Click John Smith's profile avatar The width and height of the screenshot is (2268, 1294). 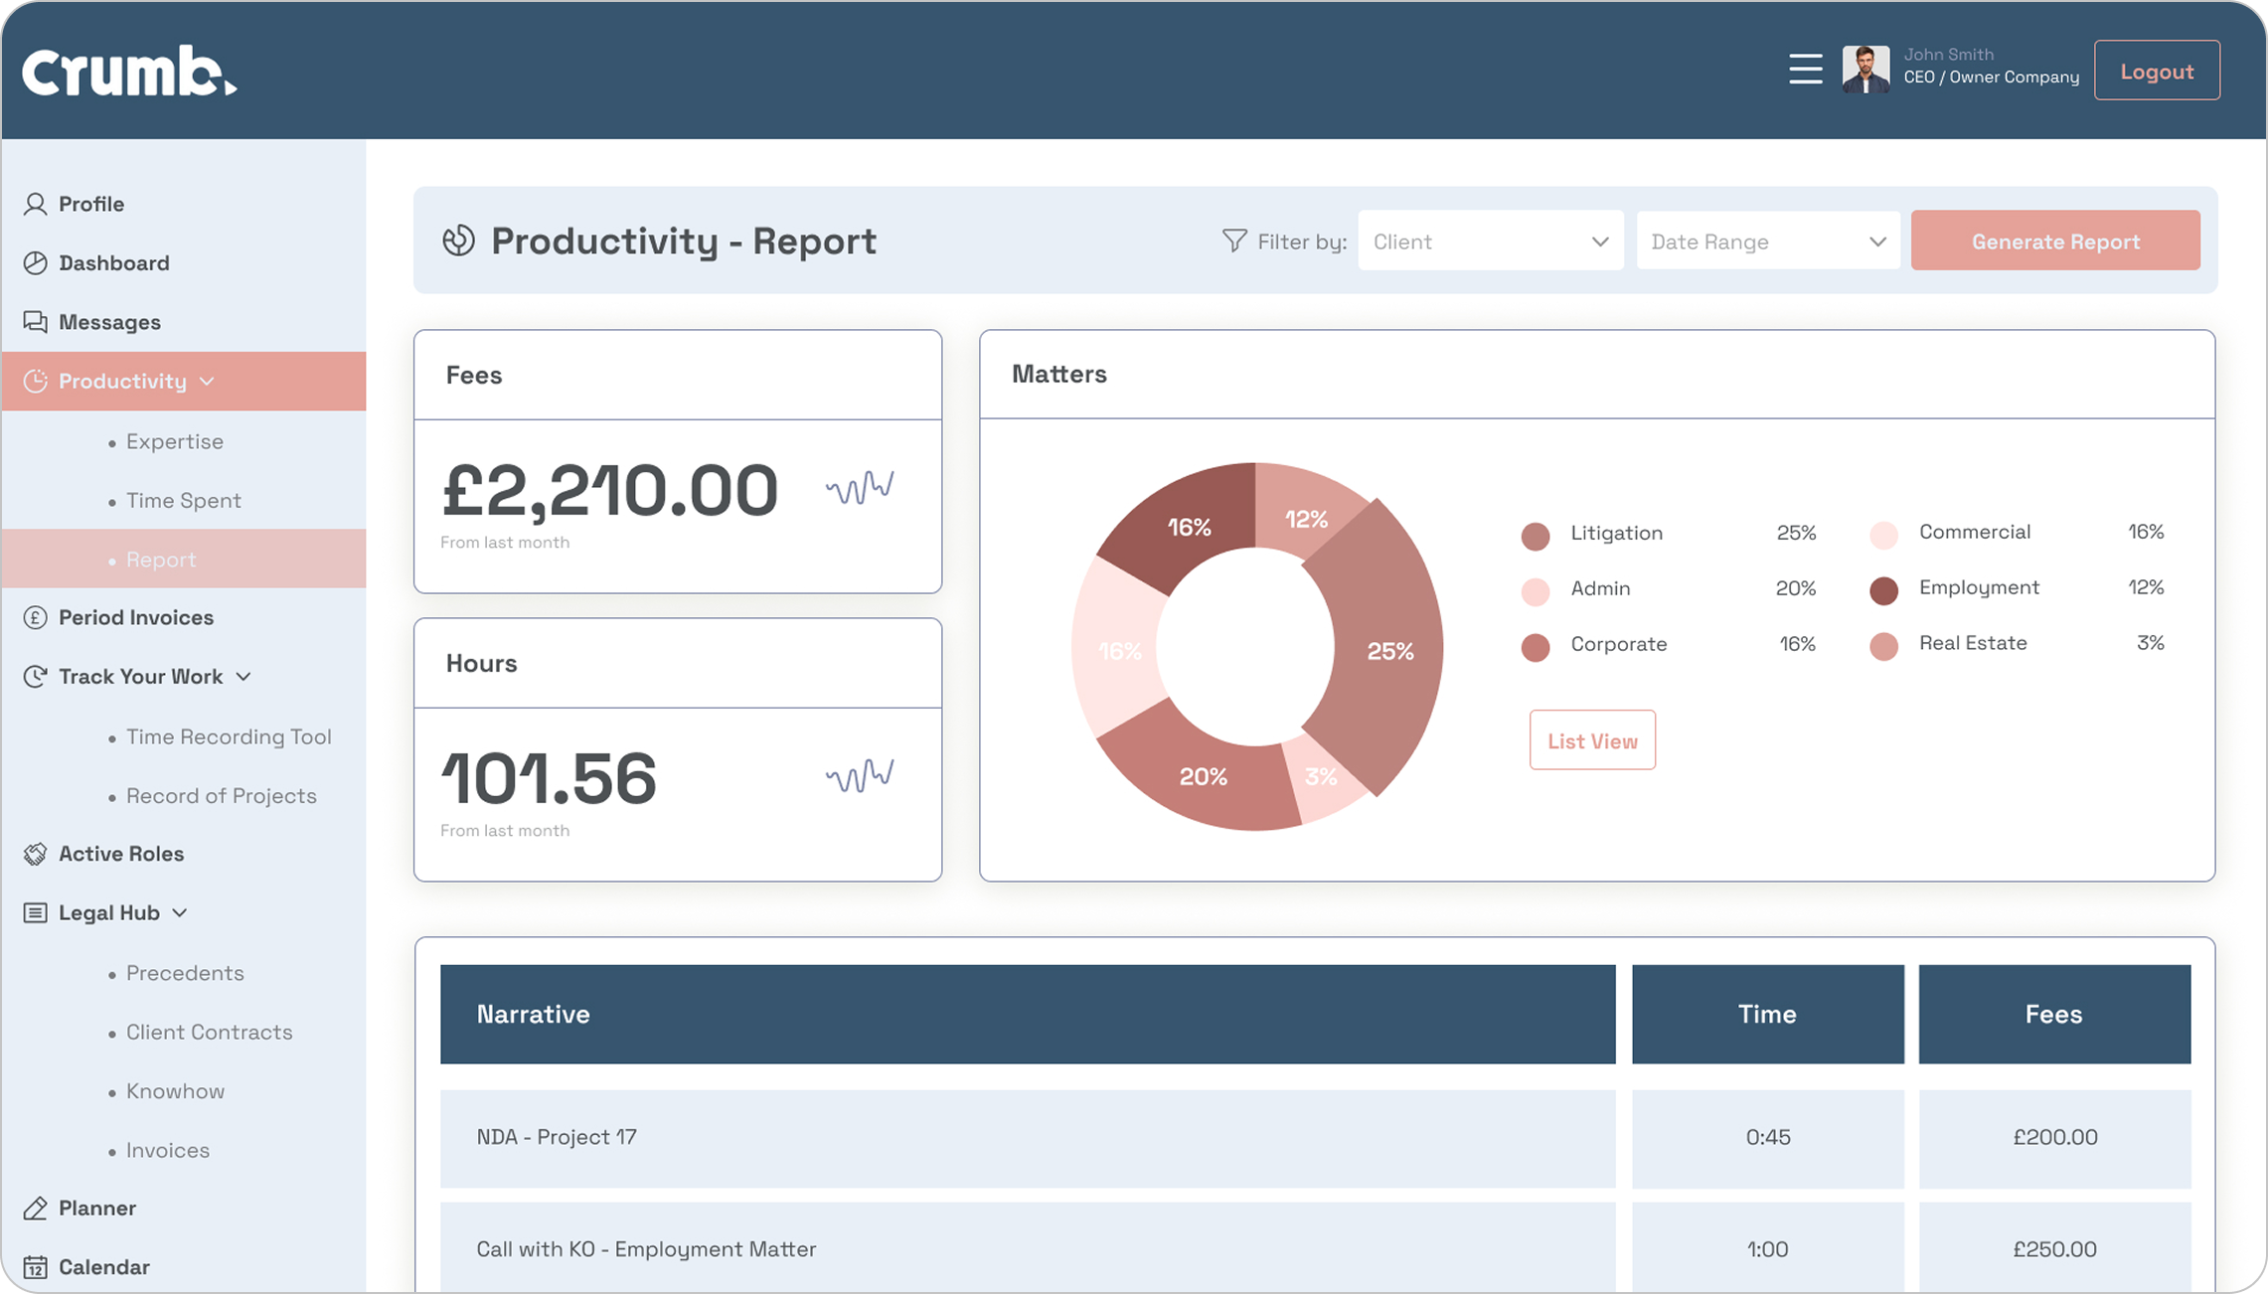(x=1865, y=70)
